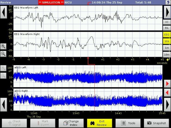The width and height of the screenshot is (171, 128).
Task: Zoom in on EEG waveform amplitude
Action: point(3,46)
